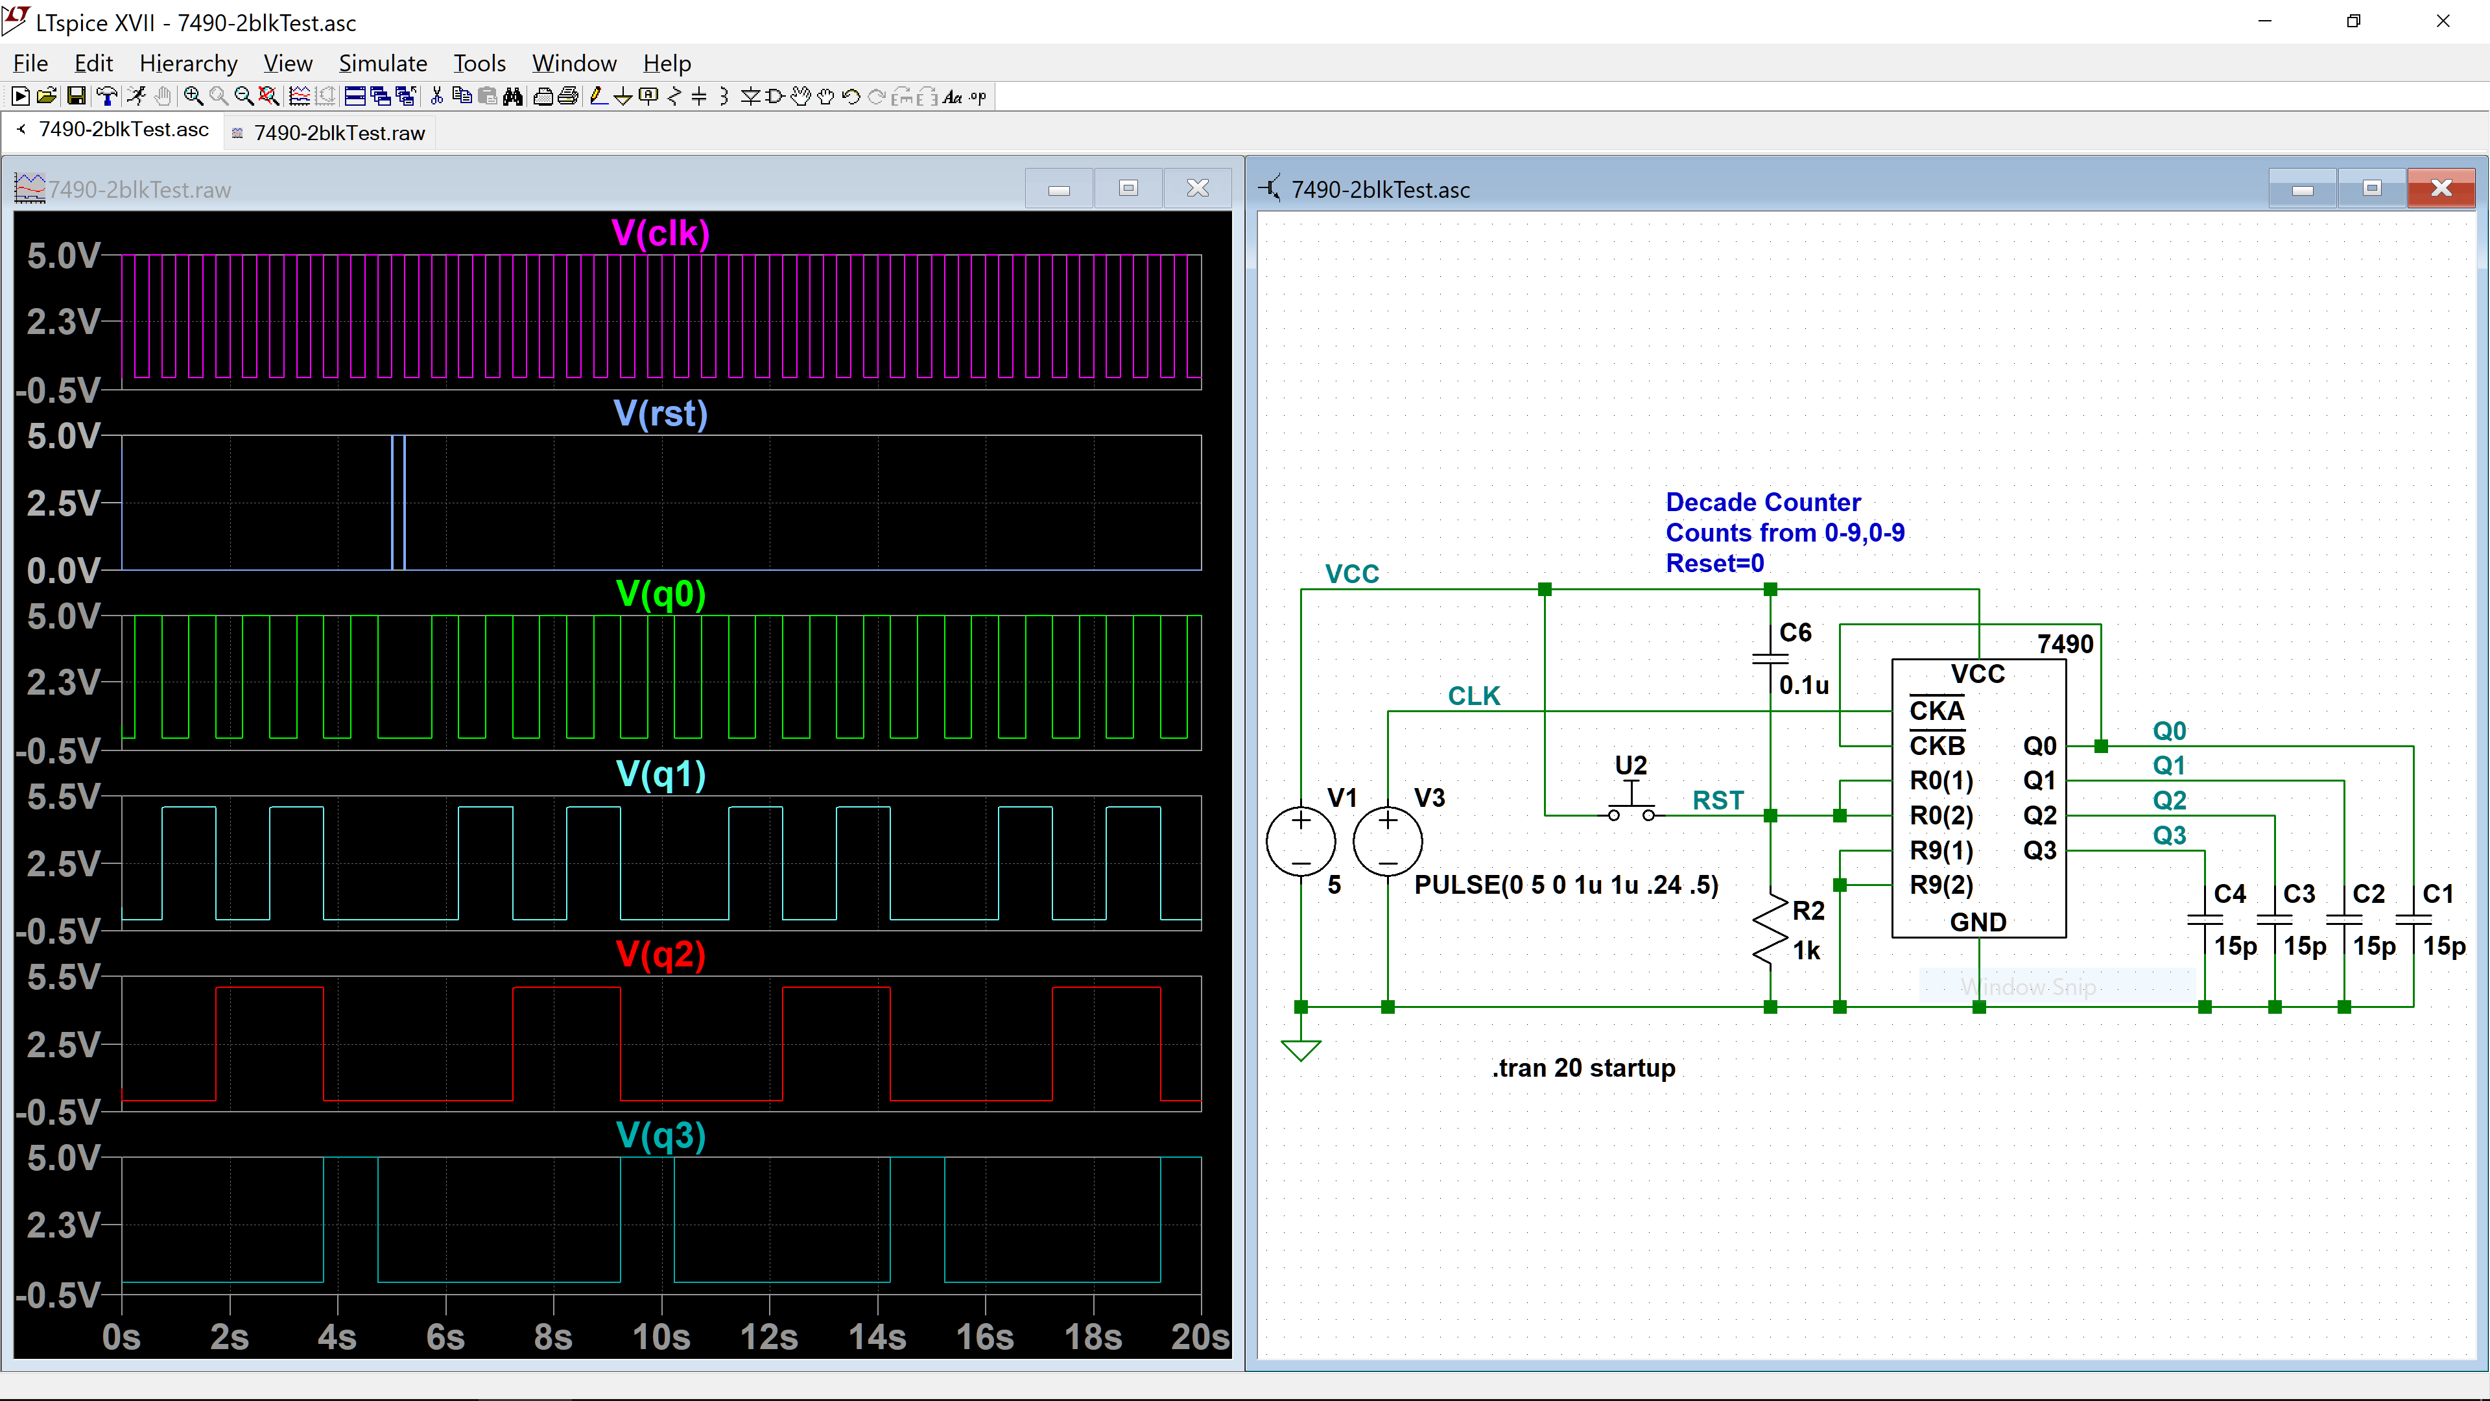Open the Hierarchy menu

pos(189,63)
